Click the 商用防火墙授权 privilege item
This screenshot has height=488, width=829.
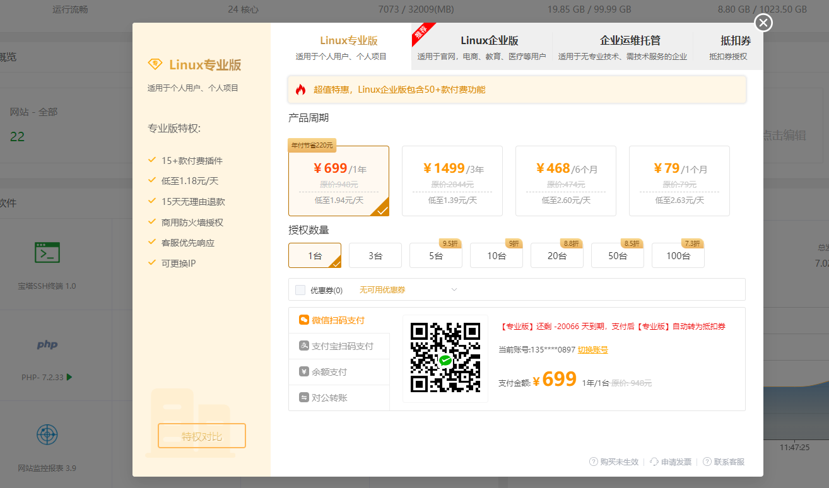(x=192, y=223)
